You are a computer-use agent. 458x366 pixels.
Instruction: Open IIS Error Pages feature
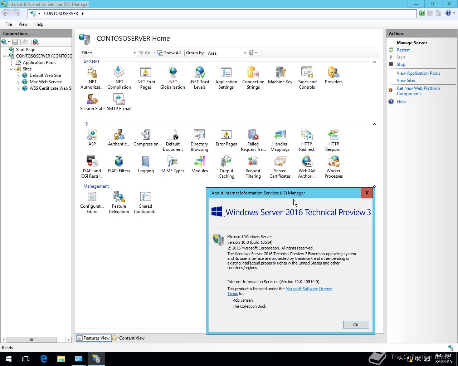click(226, 138)
